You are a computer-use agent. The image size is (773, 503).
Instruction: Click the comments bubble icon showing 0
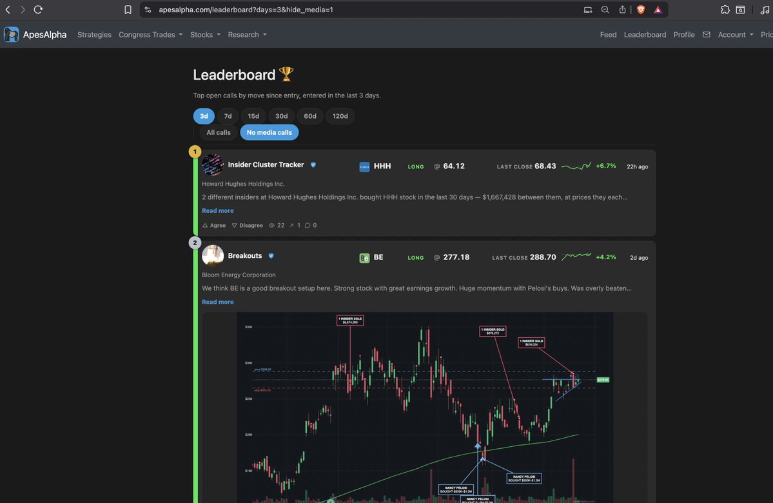click(x=308, y=225)
